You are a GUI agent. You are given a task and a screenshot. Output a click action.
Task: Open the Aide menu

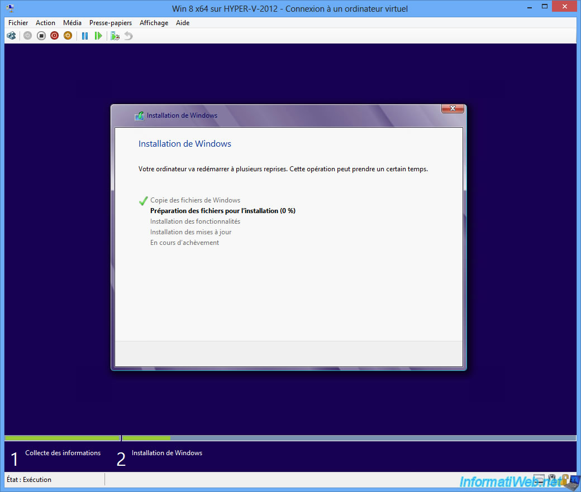coord(183,23)
